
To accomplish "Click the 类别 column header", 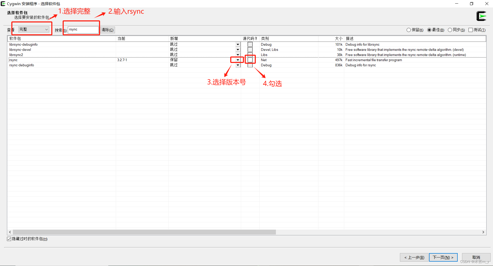I will pyautogui.click(x=289, y=39).
